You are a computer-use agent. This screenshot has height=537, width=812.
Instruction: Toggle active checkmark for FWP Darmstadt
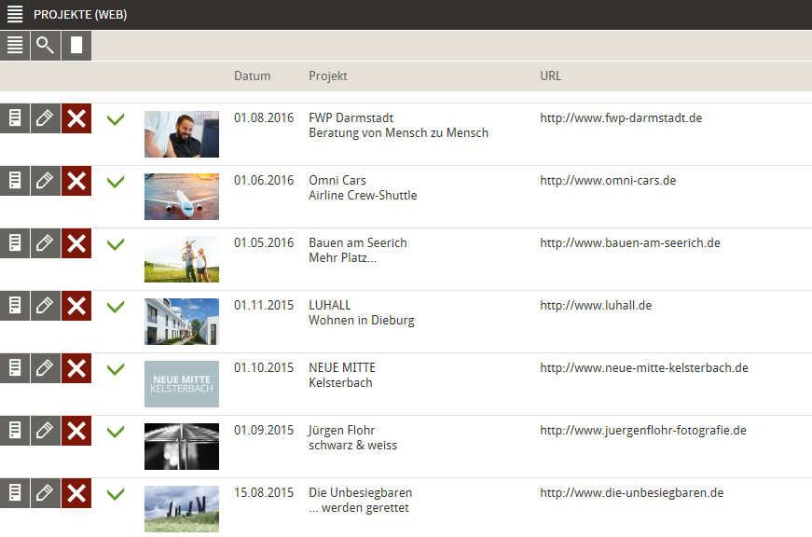pyautogui.click(x=116, y=119)
